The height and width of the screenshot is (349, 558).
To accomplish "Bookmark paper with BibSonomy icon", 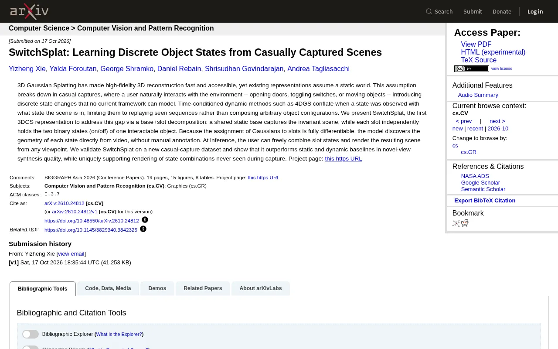I will point(456,223).
